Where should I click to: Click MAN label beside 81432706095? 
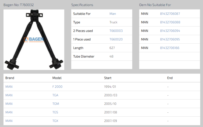145,39
